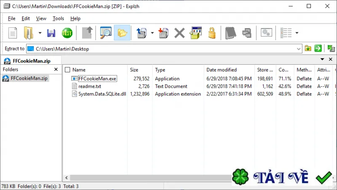Click the red X delete icon

(x=179, y=33)
